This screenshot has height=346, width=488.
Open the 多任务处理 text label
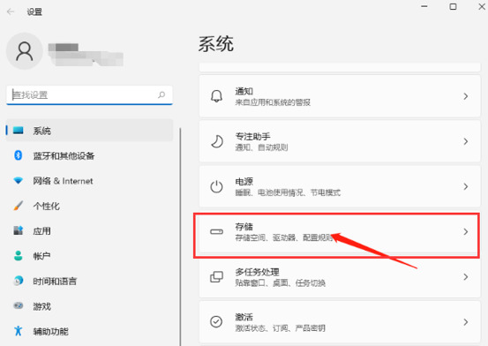tap(257, 272)
